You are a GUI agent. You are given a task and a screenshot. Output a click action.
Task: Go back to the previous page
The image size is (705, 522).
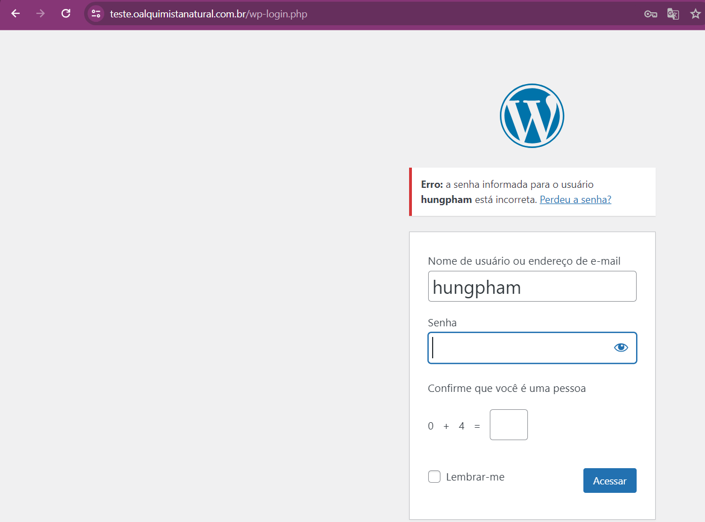tap(15, 14)
